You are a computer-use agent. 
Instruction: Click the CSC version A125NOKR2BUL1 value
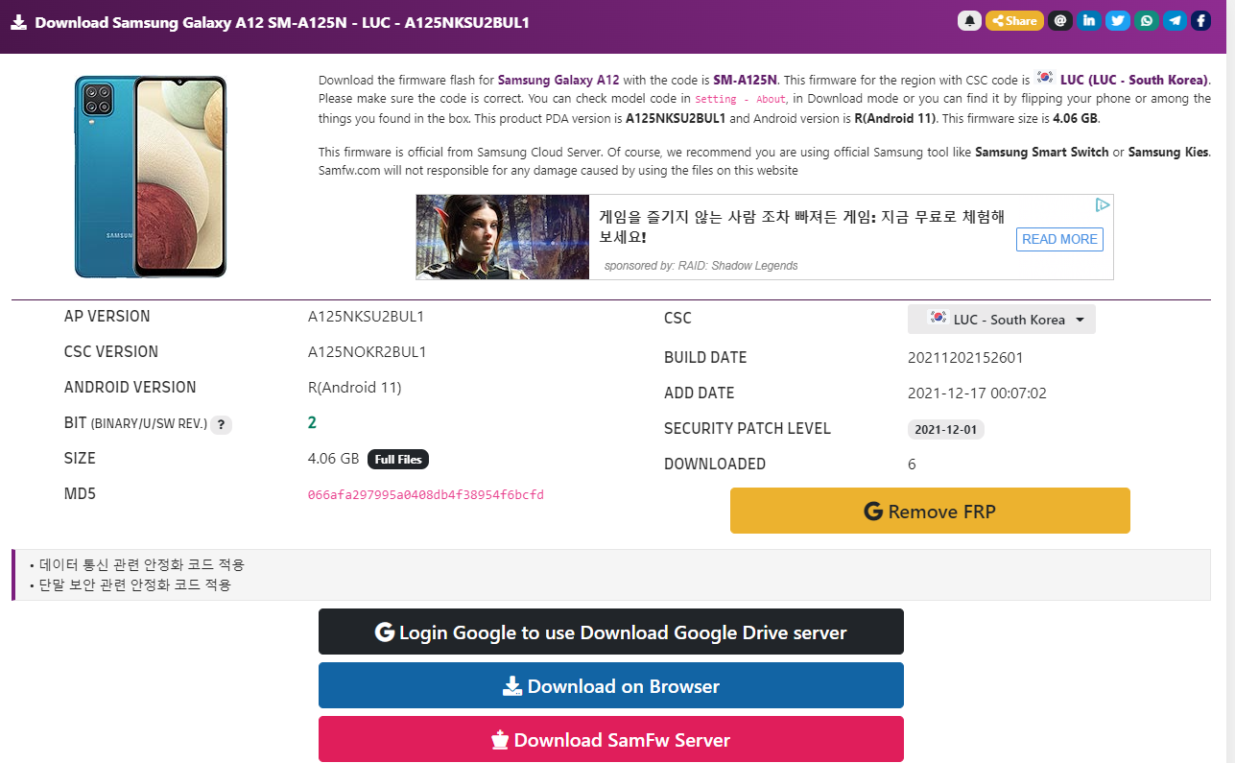pyautogui.click(x=367, y=351)
